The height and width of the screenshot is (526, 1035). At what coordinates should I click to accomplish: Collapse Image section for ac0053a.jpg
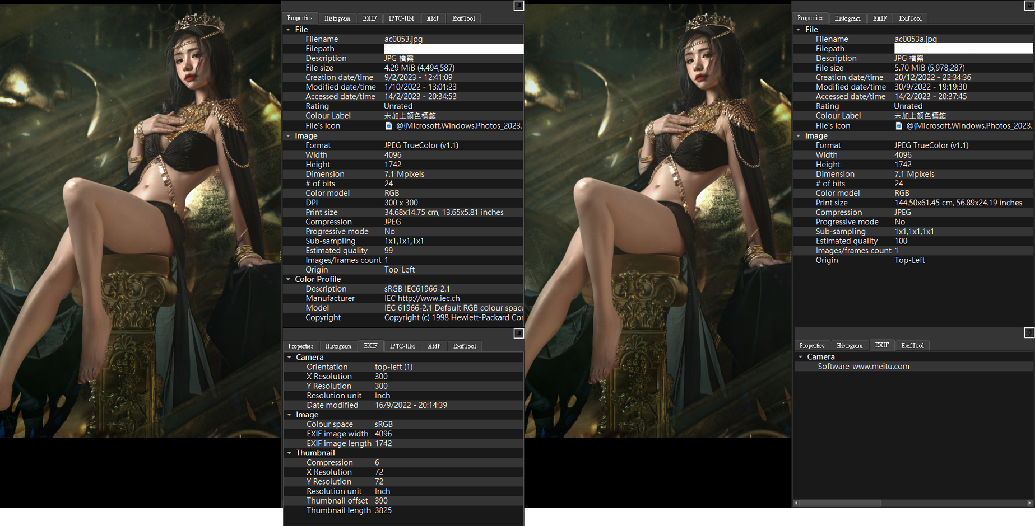799,136
